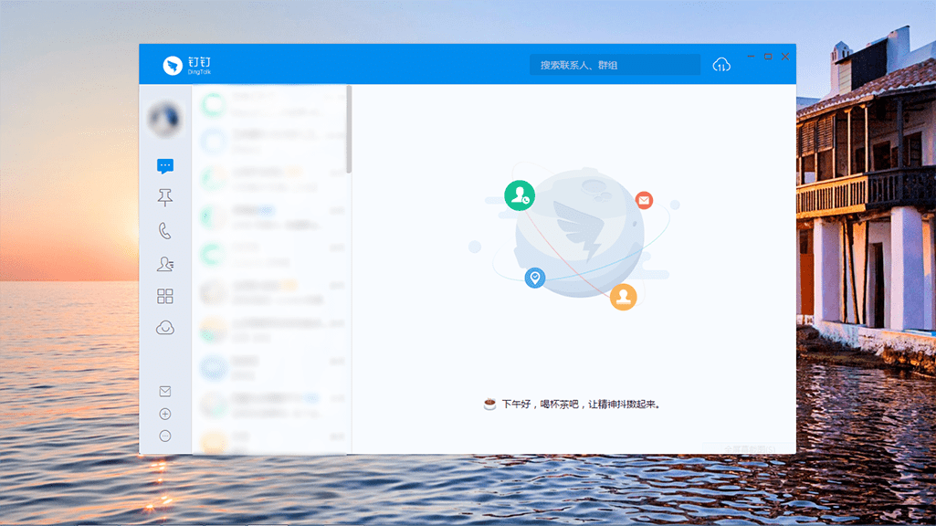Open the cloud drive icon in sidebar
Screen dimensions: 936x526
tap(165, 328)
